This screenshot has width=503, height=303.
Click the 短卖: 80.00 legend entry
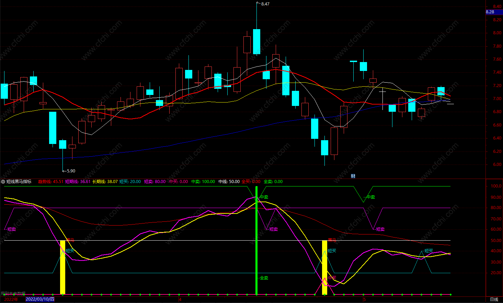point(155,182)
